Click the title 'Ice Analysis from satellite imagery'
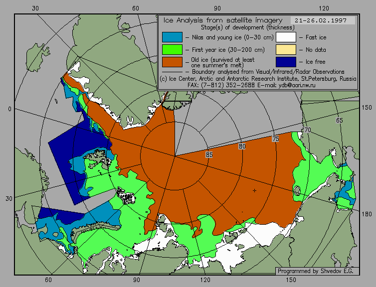Image resolution: width=376 pixels, height=287 pixels. coord(223,20)
